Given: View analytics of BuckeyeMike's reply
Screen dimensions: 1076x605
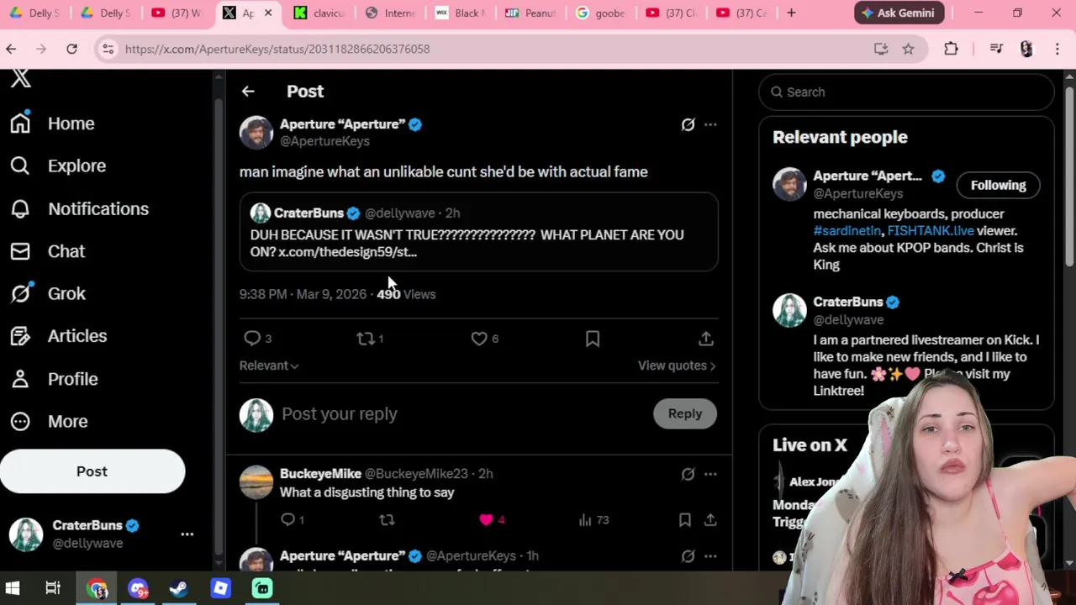Looking at the screenshot, I should (593, 520).
